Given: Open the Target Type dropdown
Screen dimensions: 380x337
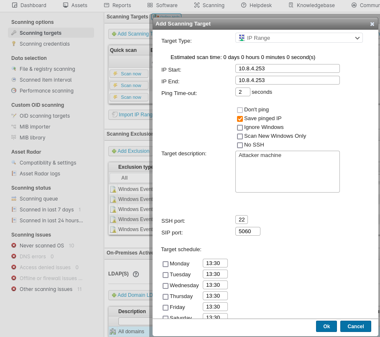Looking at the screenshot, I should [299, 38].
